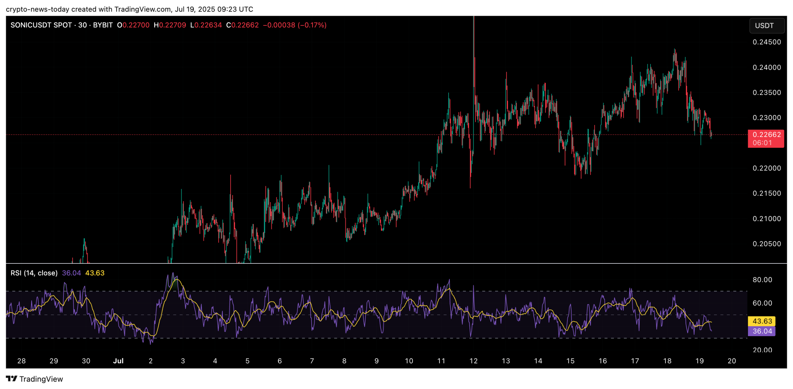Click the RSI (14, close) indicator label
This screenshot has height=389, width=793.
point(34,273)
